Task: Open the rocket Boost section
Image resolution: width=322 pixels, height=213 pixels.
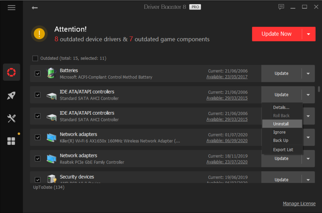Action: 12,96
